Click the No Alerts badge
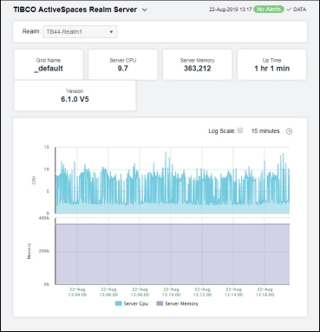The width and height of the screenshot is (320, 332). pyautogui.click(x=269, y=10)
